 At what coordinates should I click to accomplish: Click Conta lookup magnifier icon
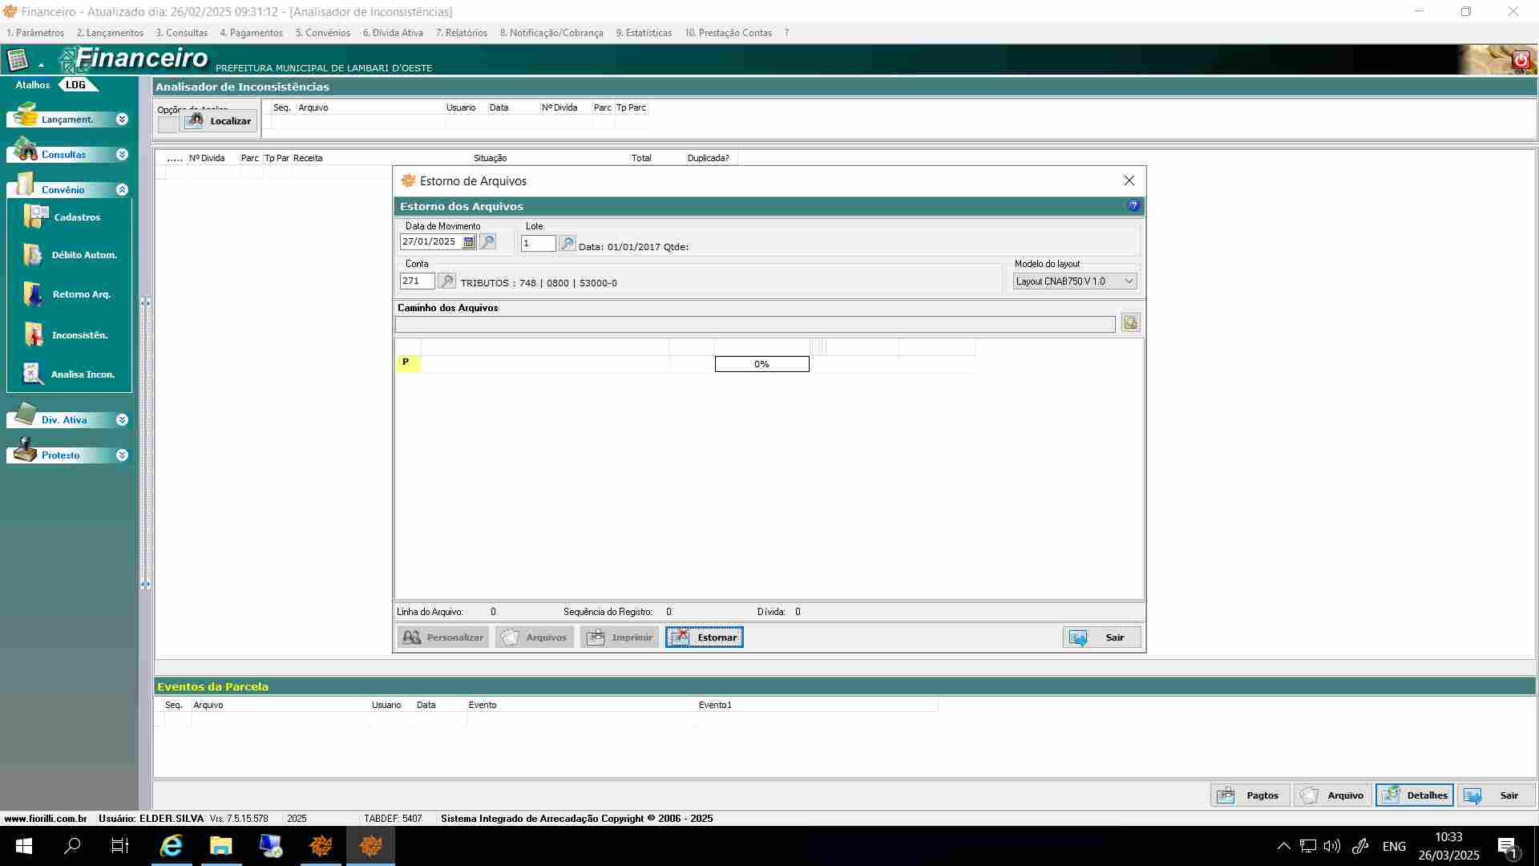click(x=447, y=281)
